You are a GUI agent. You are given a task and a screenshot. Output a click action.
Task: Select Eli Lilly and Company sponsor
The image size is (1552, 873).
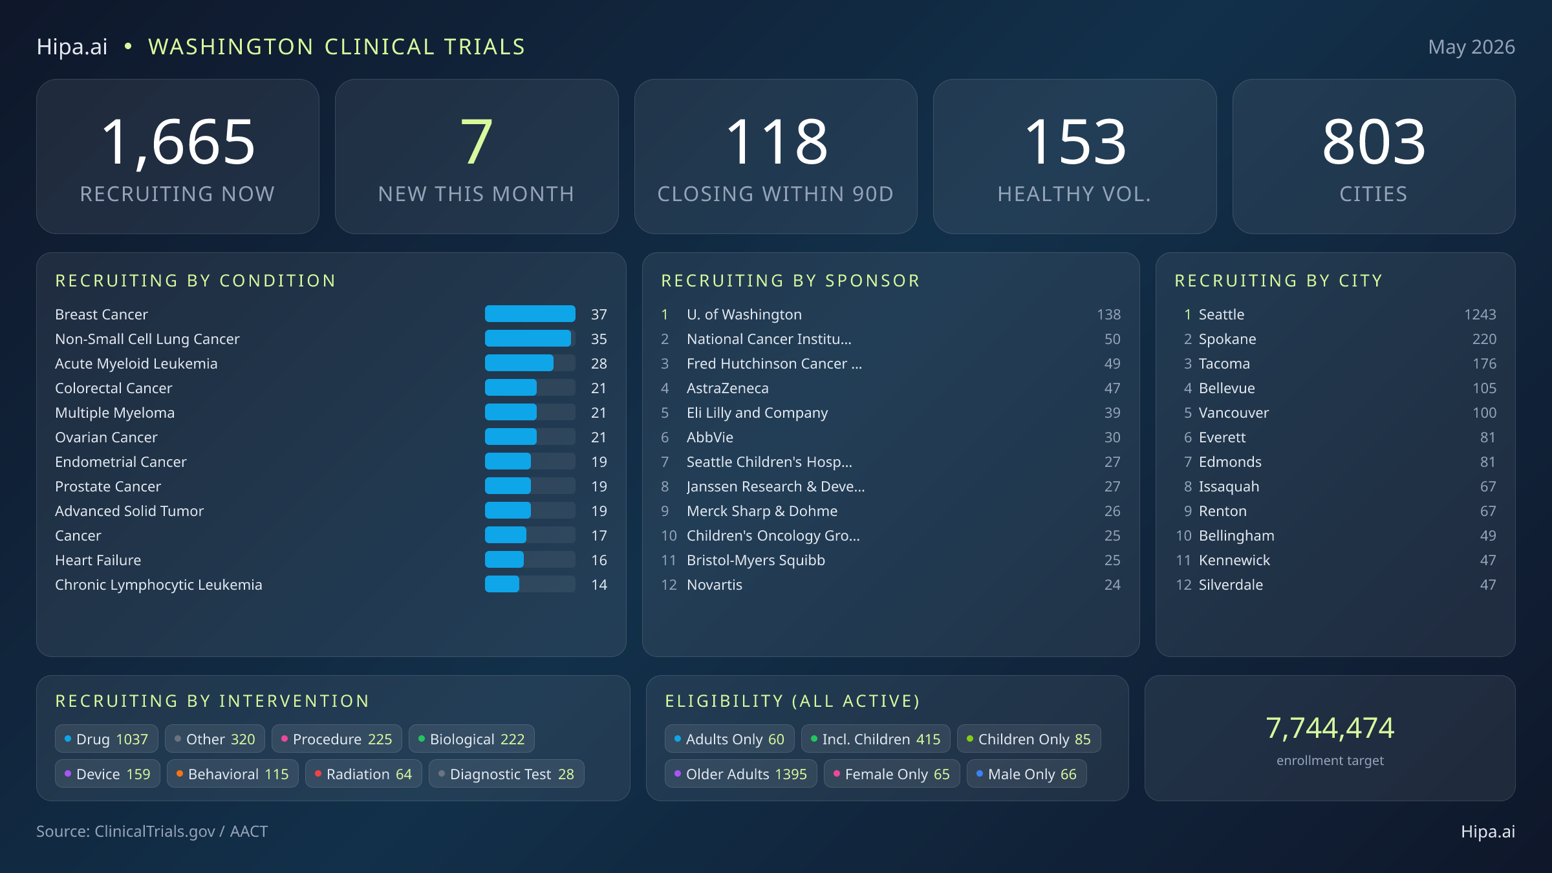coord(890,412)
